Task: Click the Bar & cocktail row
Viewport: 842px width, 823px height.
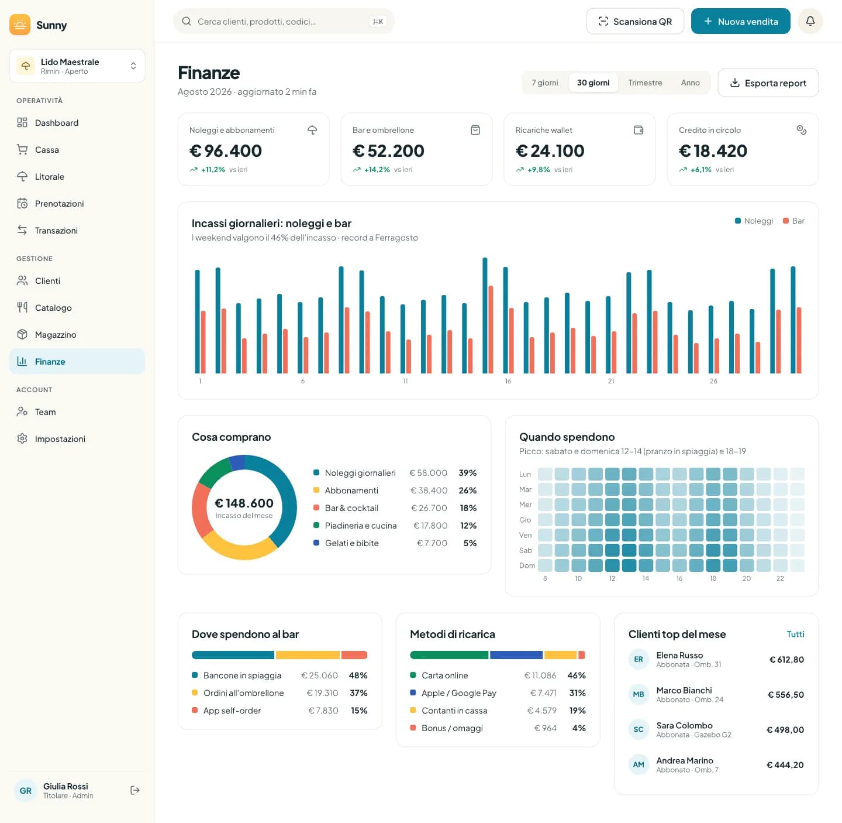Action: (395, 507)
